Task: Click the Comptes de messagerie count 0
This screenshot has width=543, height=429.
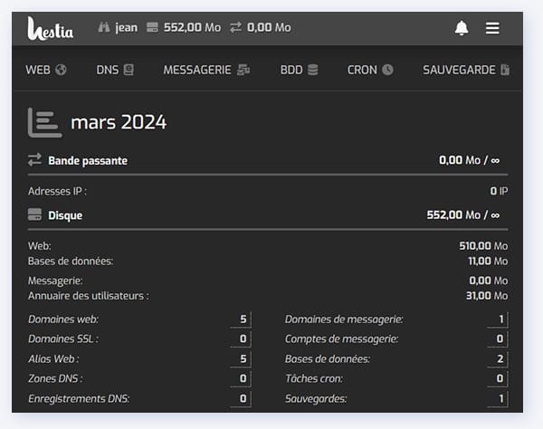Action: click(x=500, y=338)
